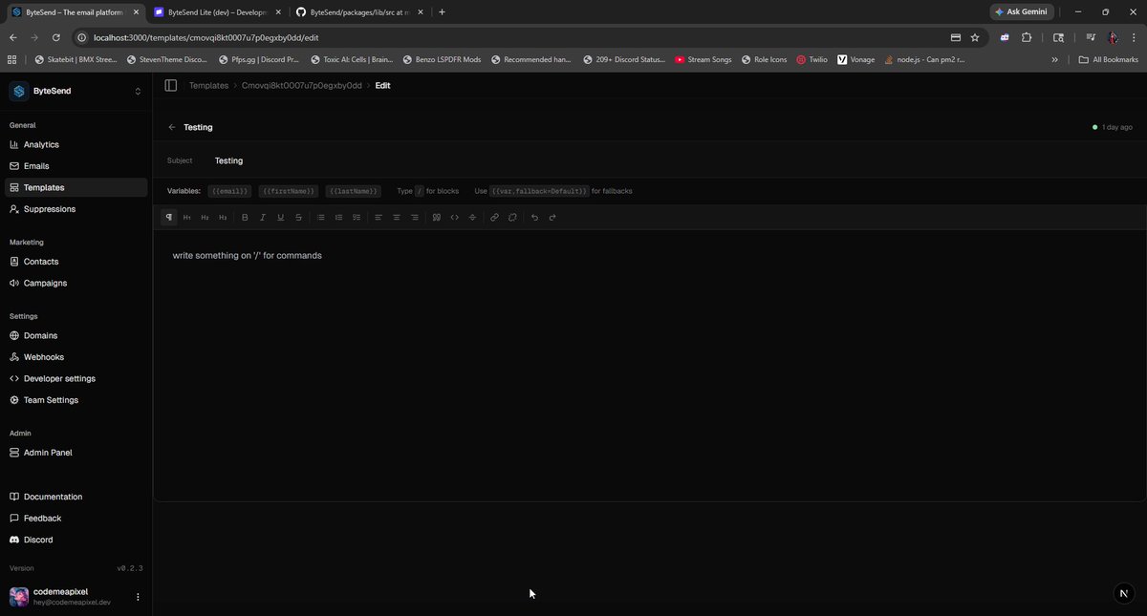Screen dimensions: 1147x616
Task: Open the Stream Songs bookmark
Action: [x=703, y=59]
